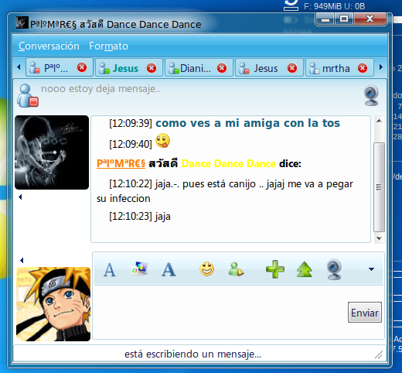Click the Enviar send button
The width and height of the screenshot is (402, 373).
[365, 313]
